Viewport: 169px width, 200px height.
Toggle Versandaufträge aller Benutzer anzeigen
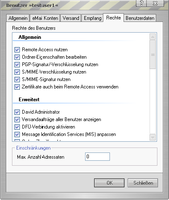tap(17, 119)
